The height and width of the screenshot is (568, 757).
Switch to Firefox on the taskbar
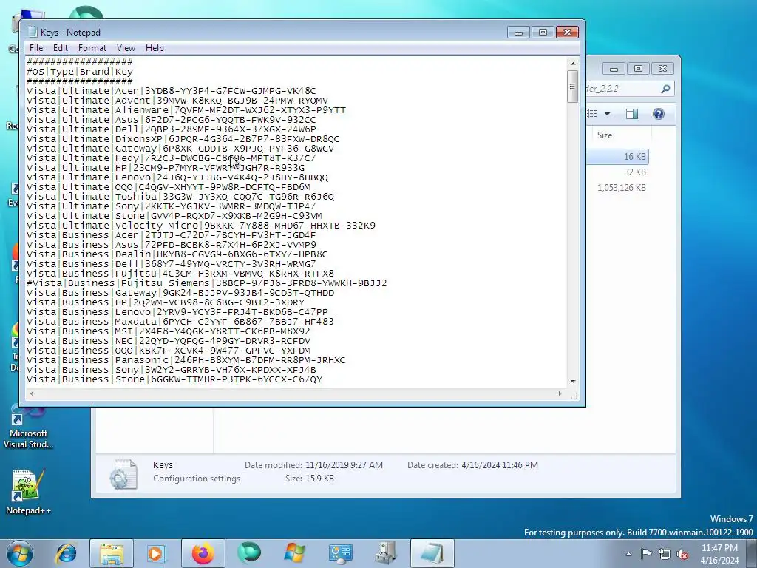point(203,553)
